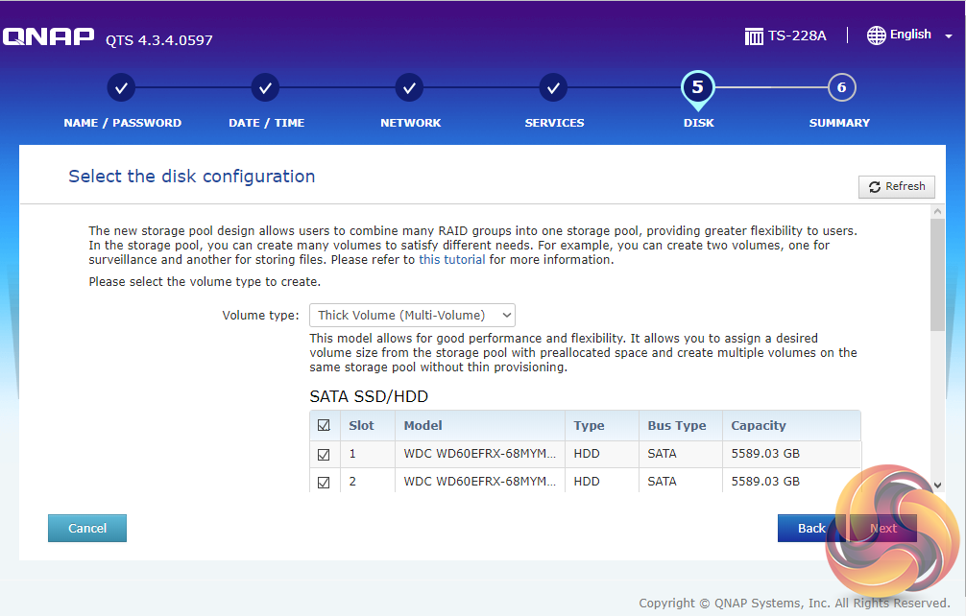
Task: Click the scrollbar down arrow
Action: pyautogui.click(x=938, y=486)
